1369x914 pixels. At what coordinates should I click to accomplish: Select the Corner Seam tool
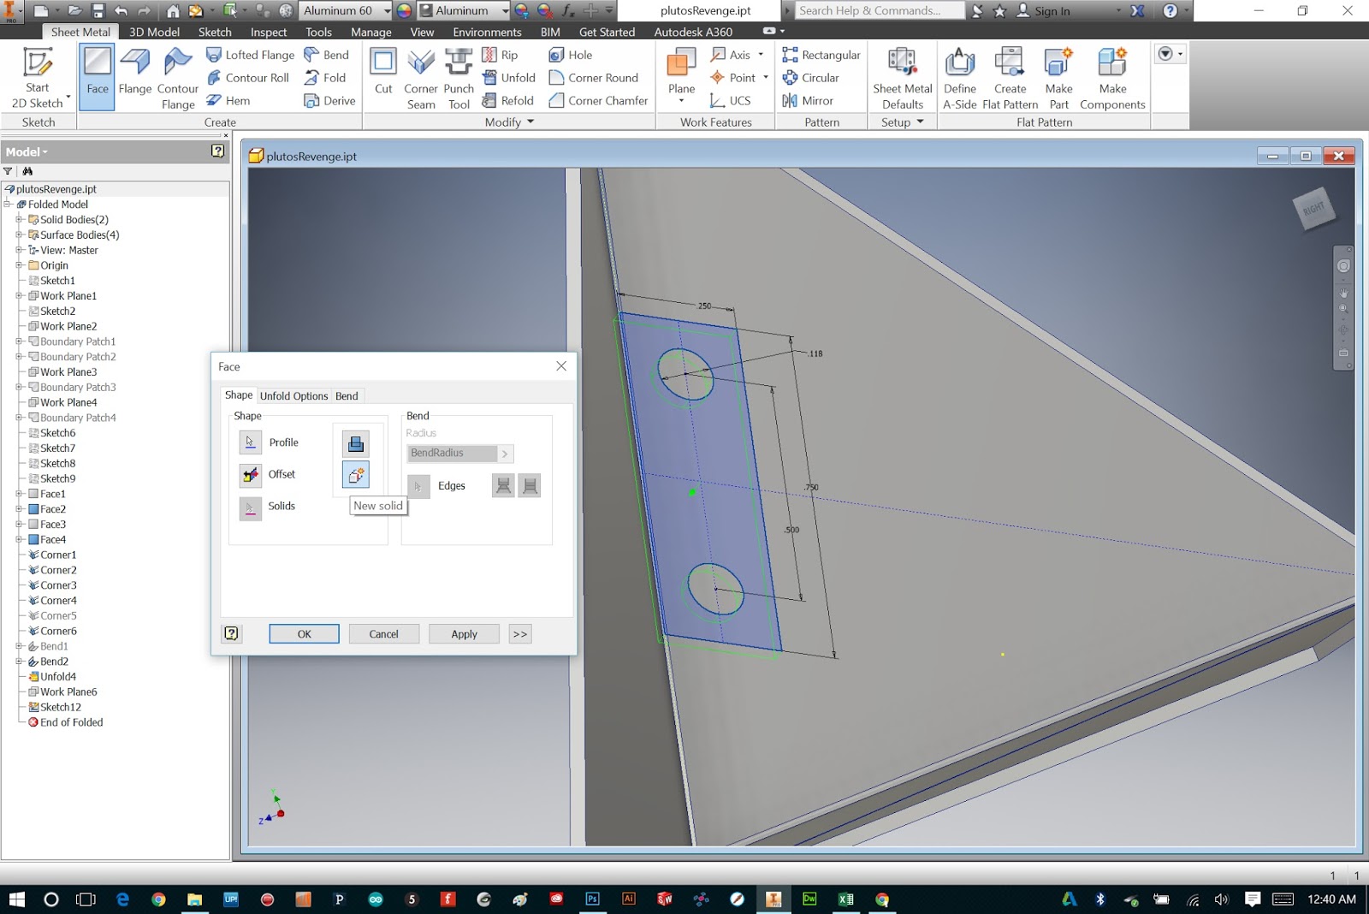click(420, 77)
